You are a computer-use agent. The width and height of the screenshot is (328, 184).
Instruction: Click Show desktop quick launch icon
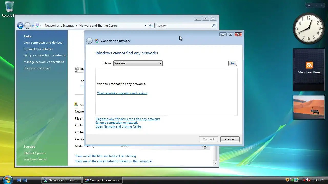point(19,180)
